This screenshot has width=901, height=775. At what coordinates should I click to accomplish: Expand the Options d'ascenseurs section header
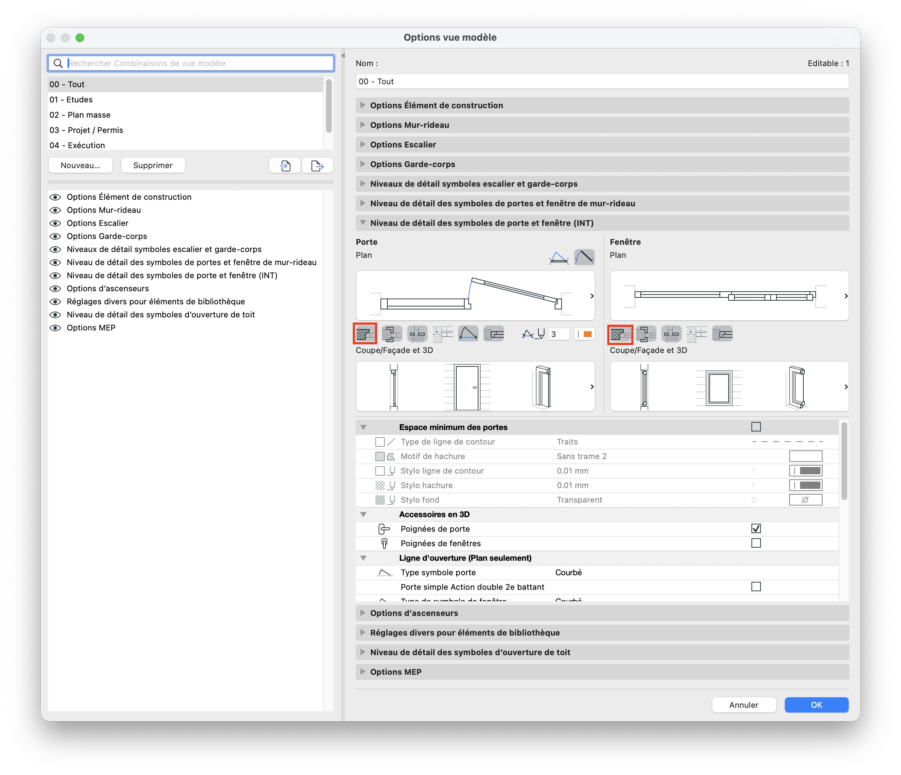click(x=602, y=613)
